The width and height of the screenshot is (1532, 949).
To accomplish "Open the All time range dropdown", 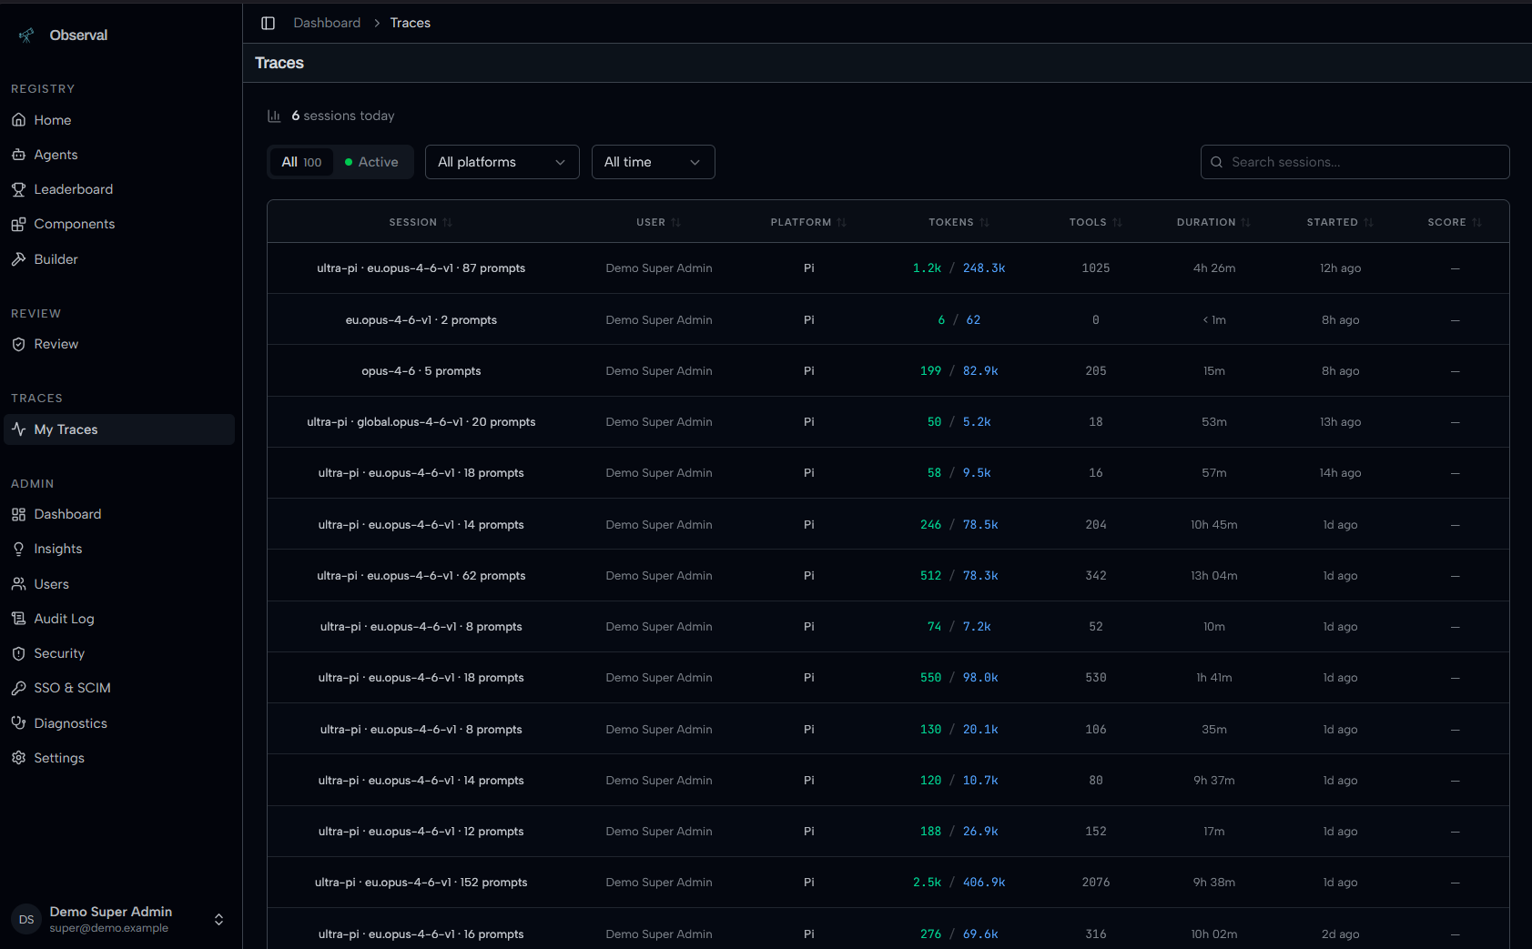I will pyautogui.click(x=654, y=162).
